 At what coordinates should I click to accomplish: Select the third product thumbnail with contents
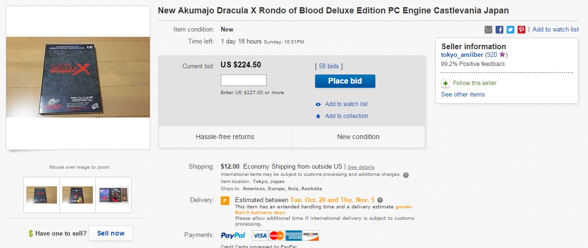tap(113, 195)
